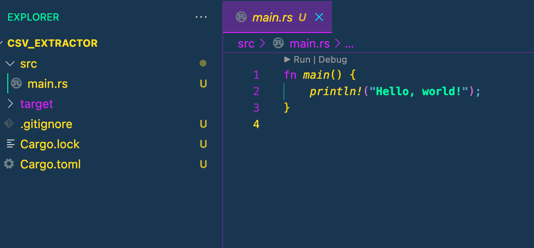The width and height of the screenshot is (534, 248).
Task: Click the Rust icon beside main.rs in explorer
Action: click(x=17, y=84)
